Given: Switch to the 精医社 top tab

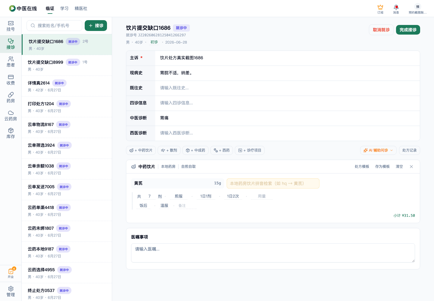Looking at the screenshot, I should pyautogui.click(x=81, y=8).
